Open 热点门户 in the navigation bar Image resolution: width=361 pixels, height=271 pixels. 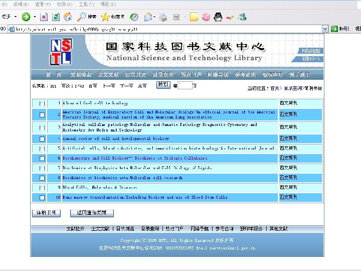coord(191,75)
